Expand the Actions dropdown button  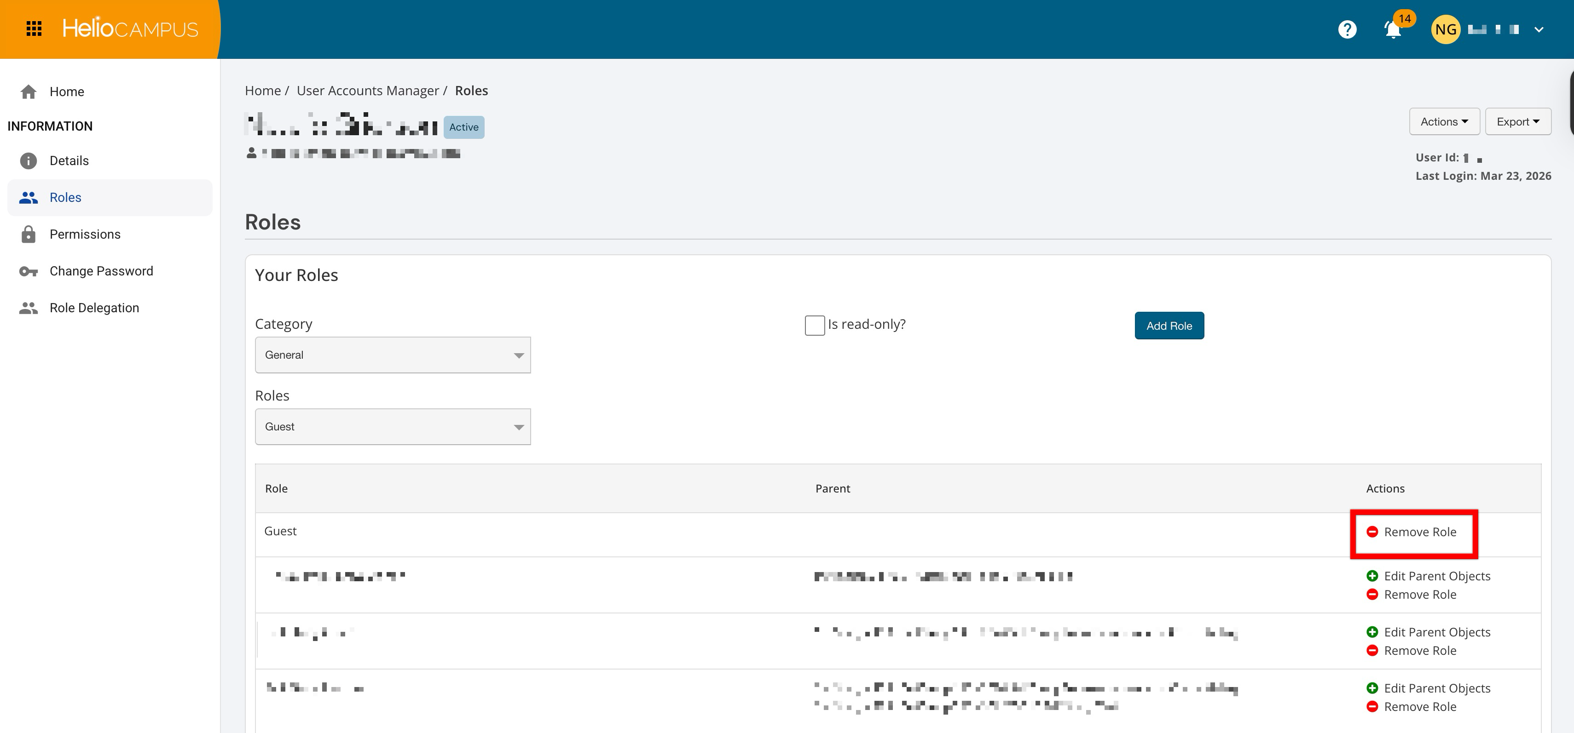[x=1444, y=121]
